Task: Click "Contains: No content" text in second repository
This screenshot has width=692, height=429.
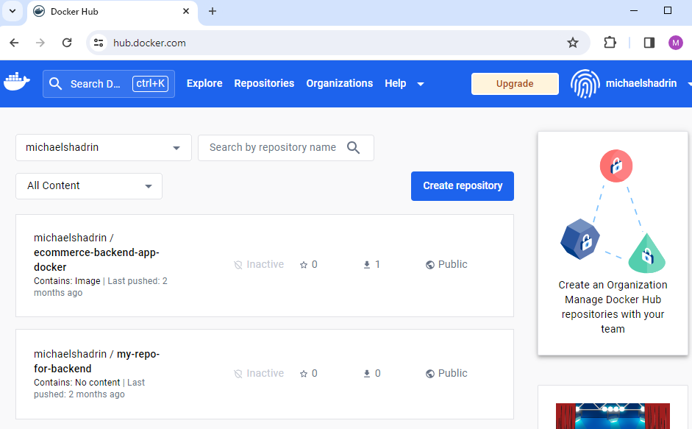Action: (x=76, y=383)
